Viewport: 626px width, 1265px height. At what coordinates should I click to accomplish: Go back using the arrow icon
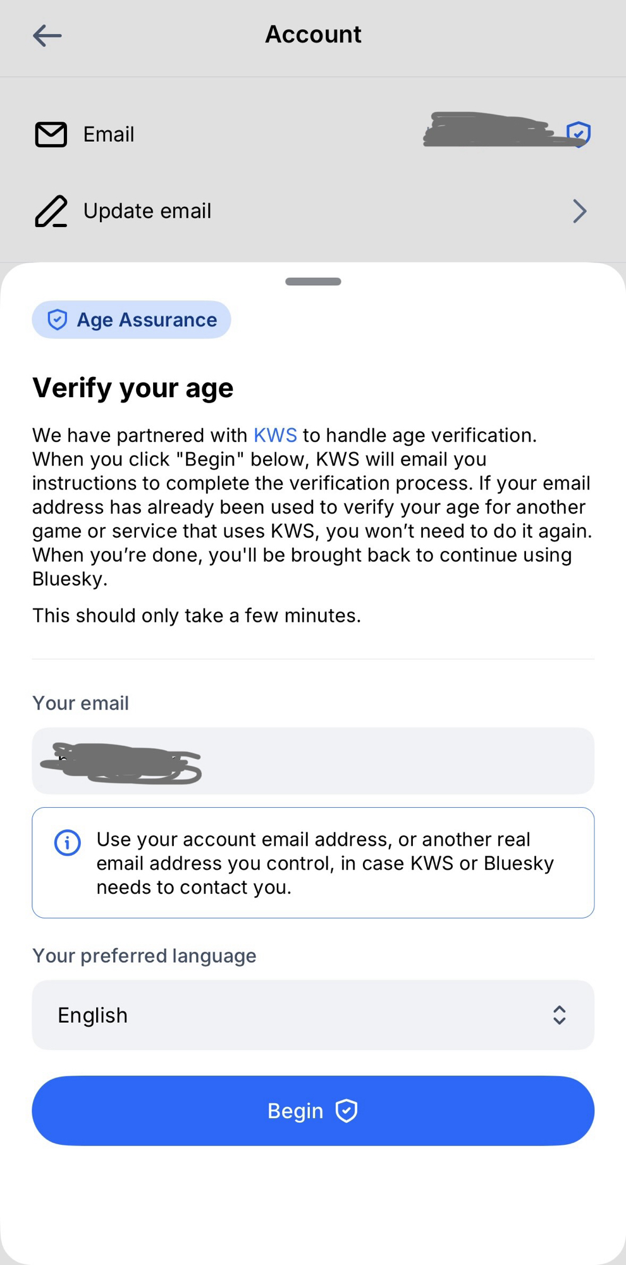(47, 35)
